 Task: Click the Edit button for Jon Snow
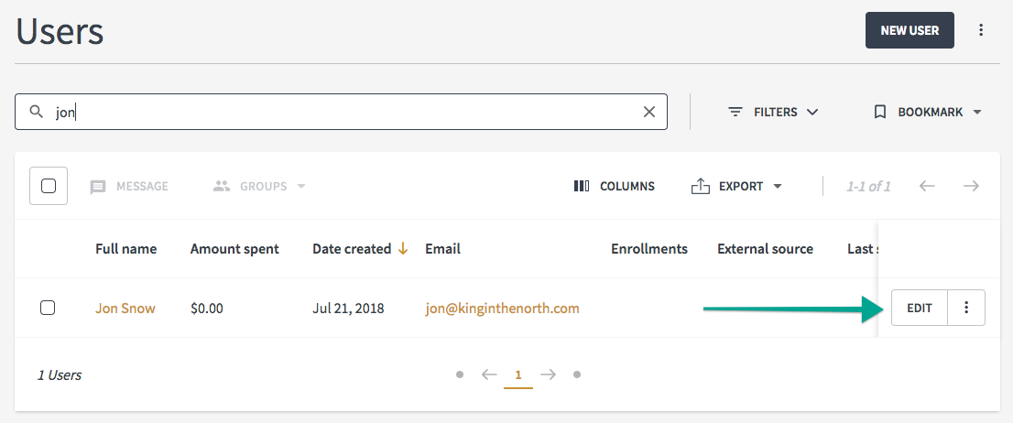(920, 308)
